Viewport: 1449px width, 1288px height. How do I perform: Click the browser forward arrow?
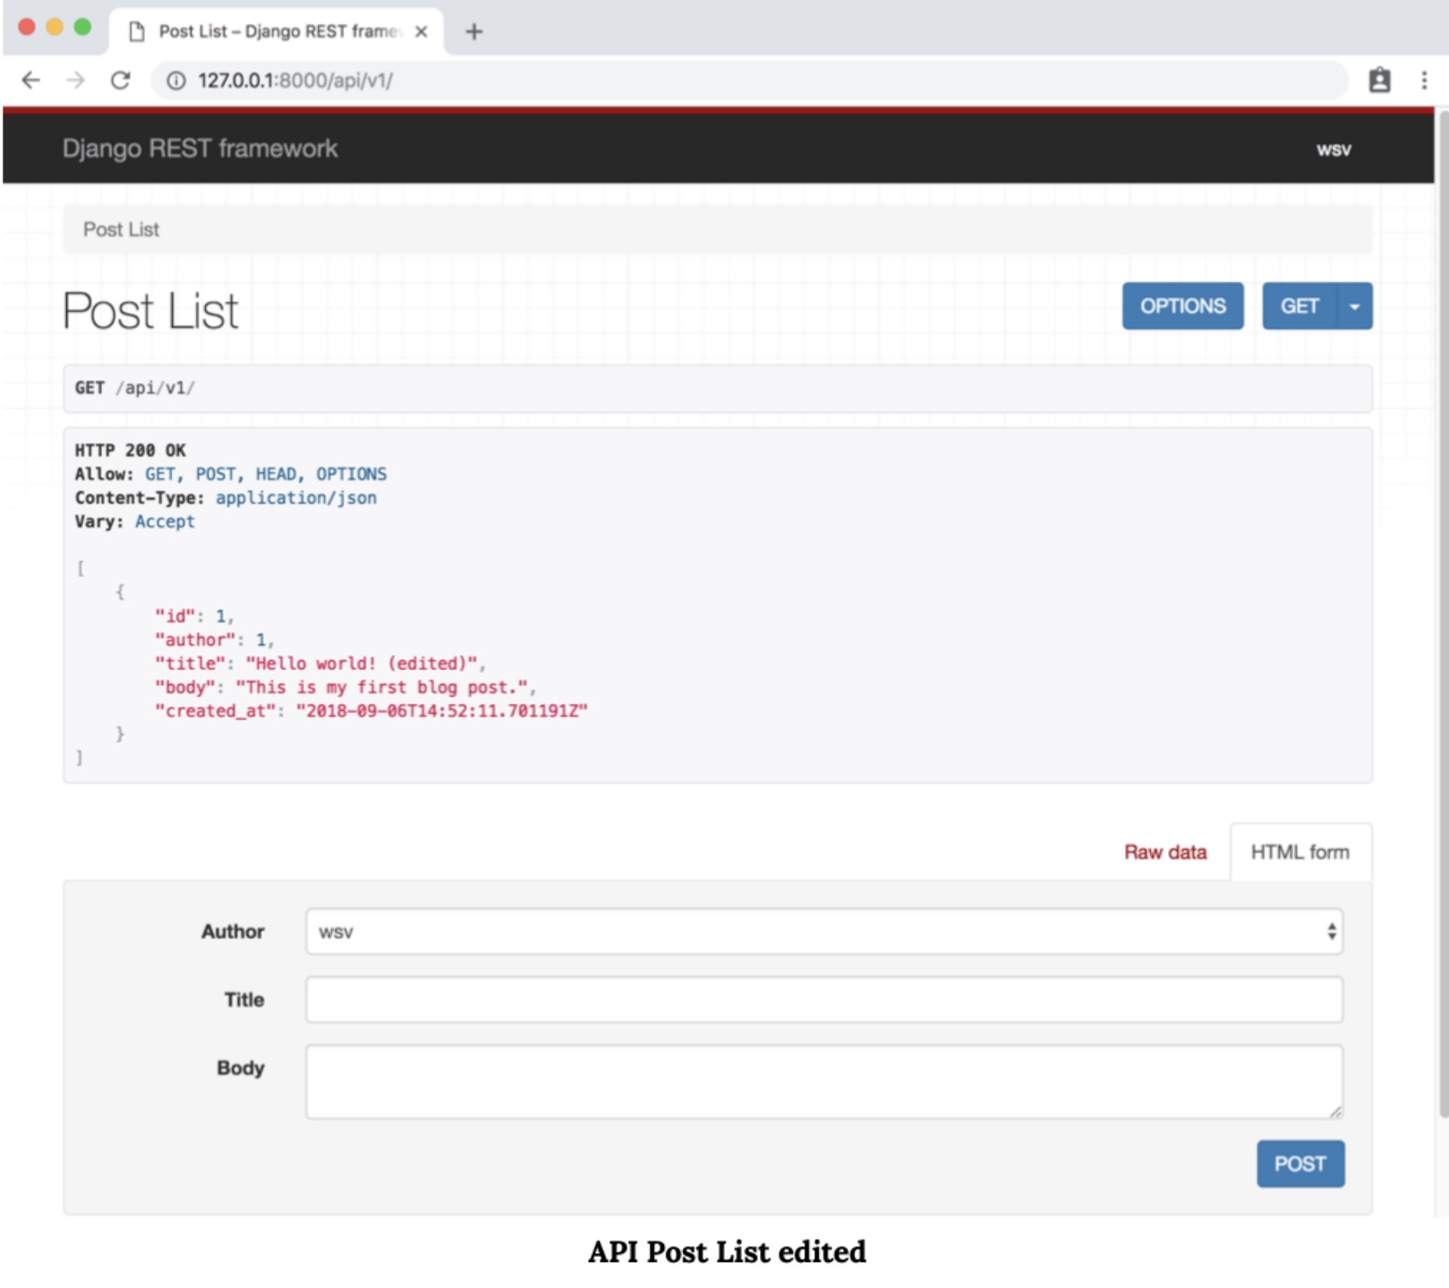(x=76, y=80)
